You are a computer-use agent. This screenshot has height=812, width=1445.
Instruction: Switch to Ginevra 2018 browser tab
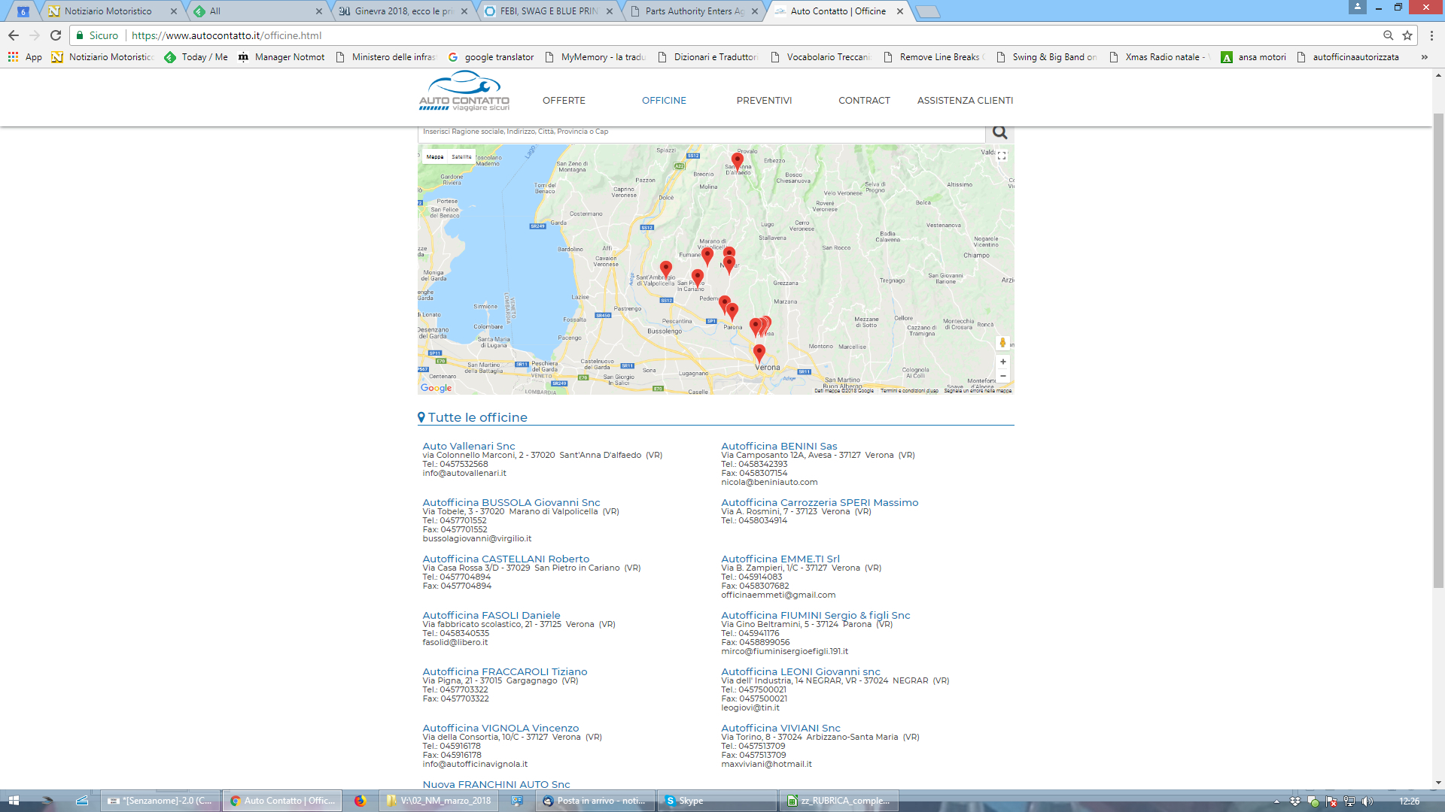pyautogui.click(x=403, y=11)
